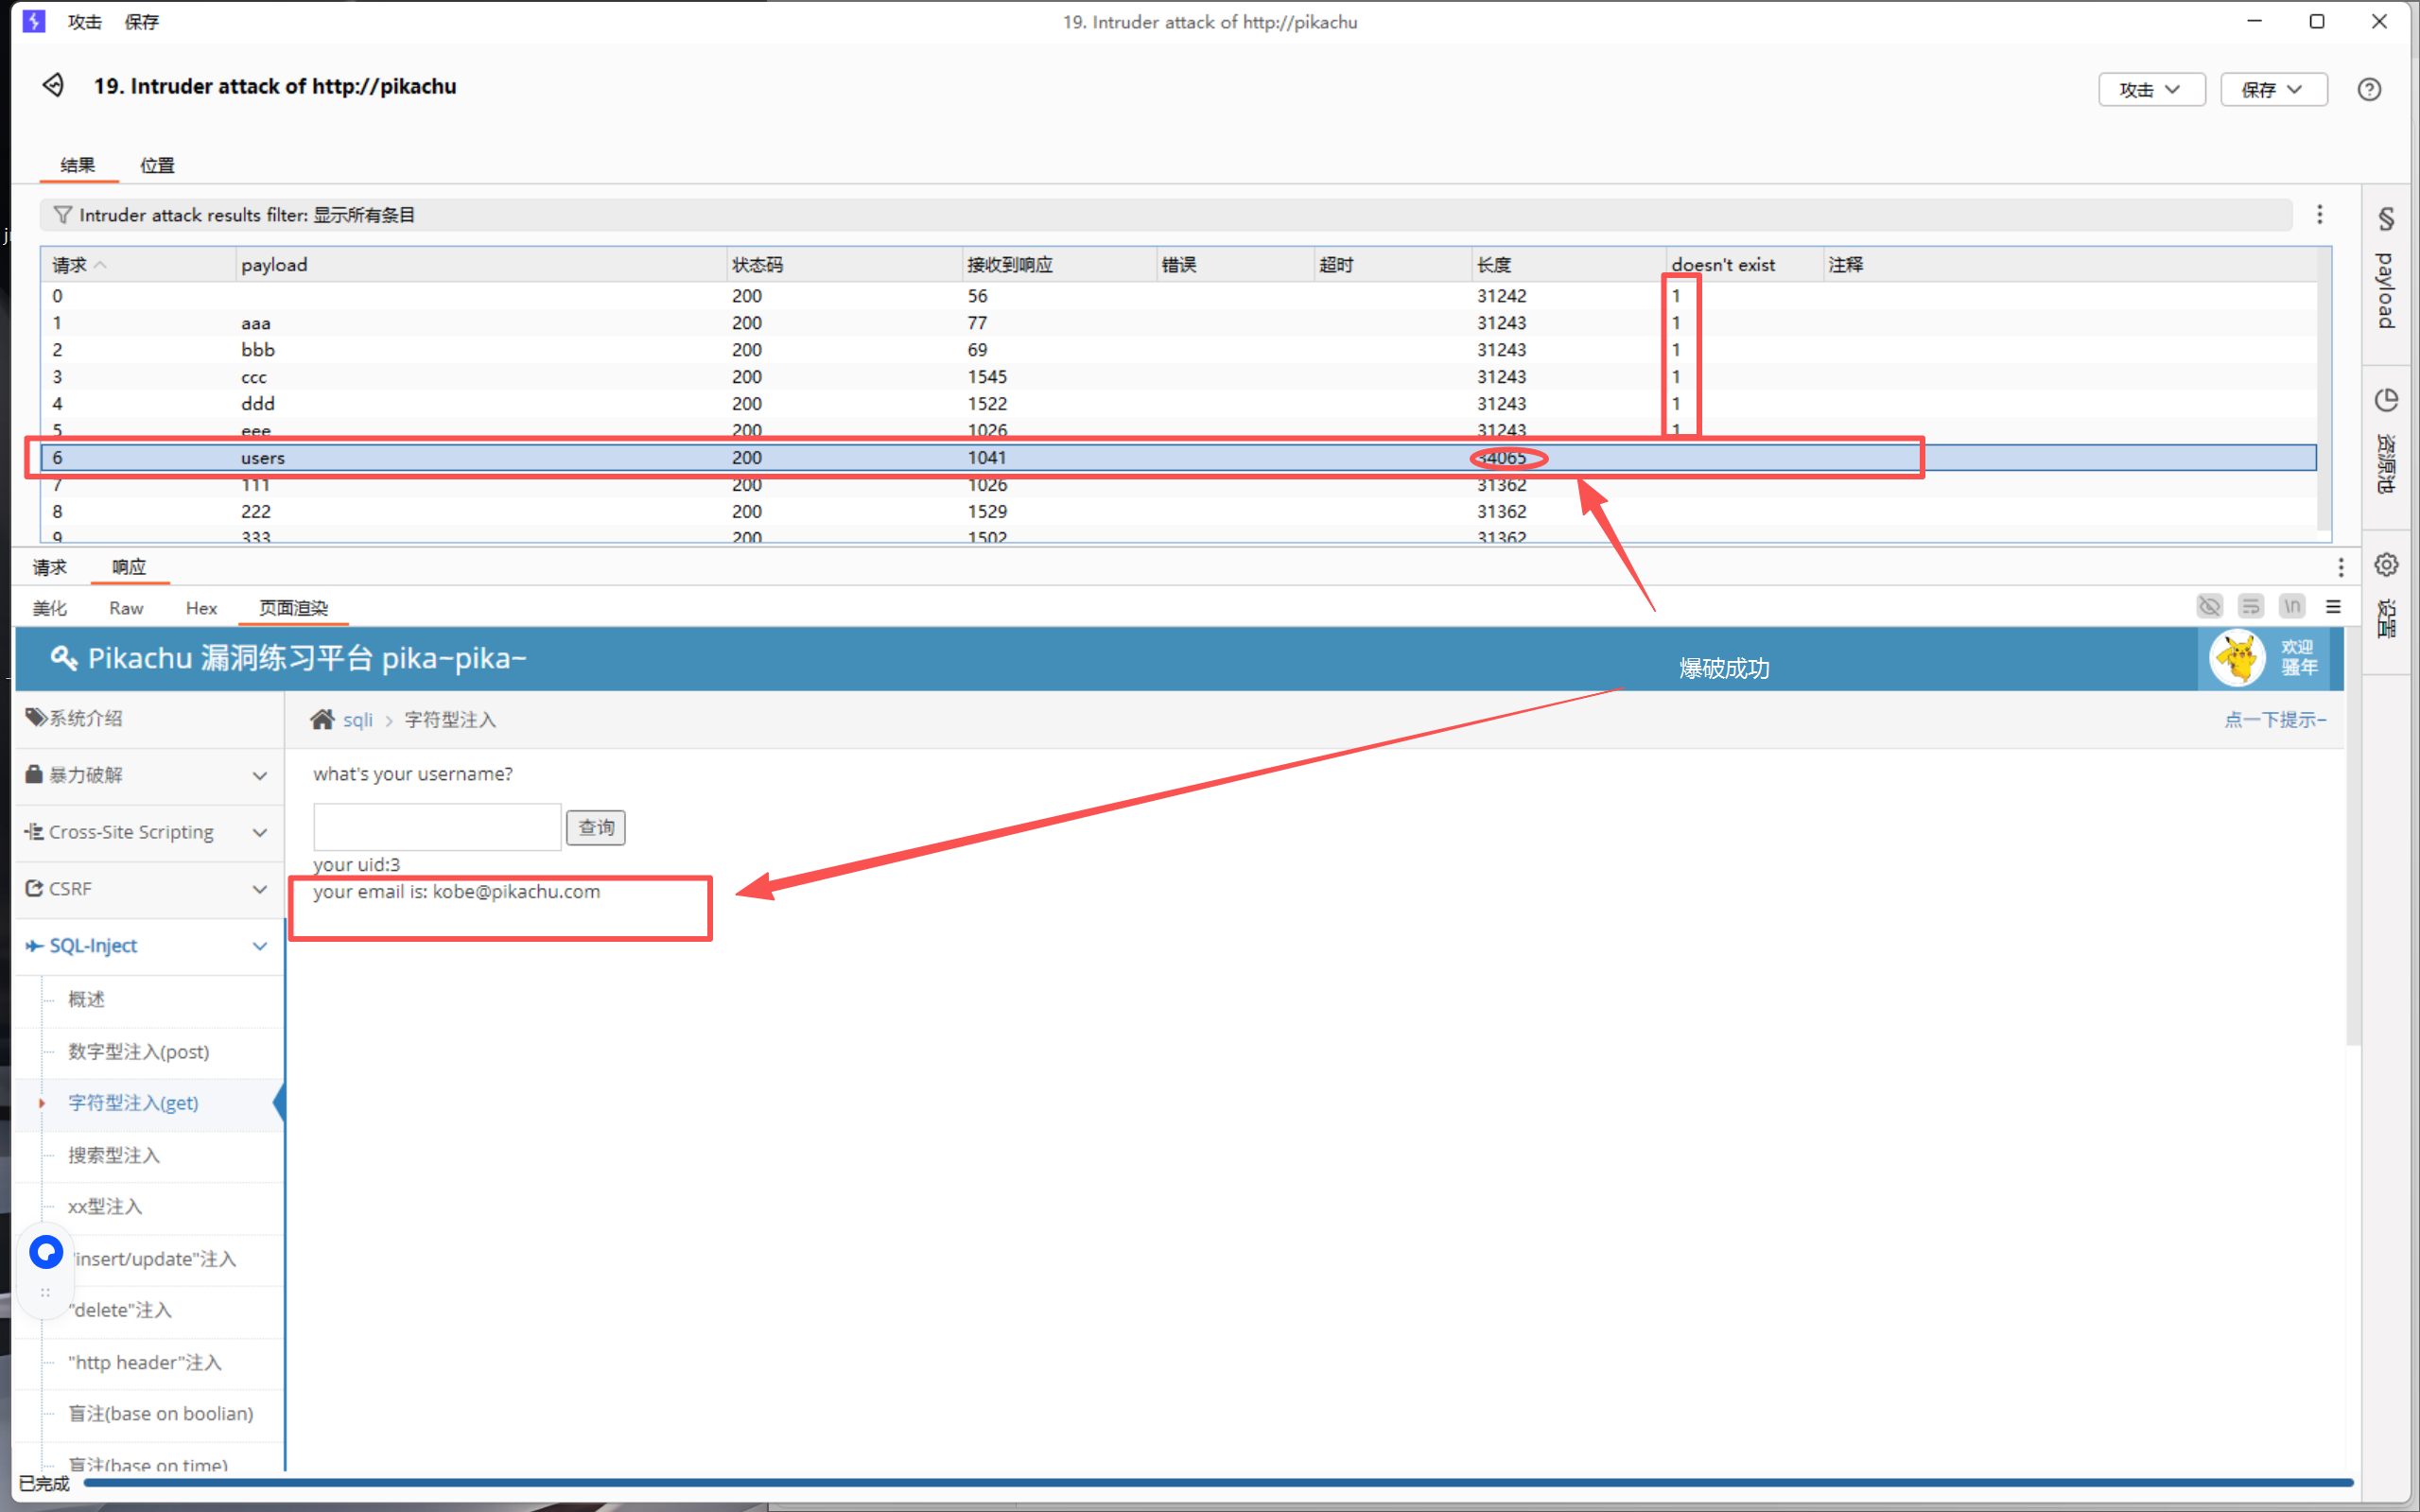This screenshot has width=2420, height=1512.
Task: Click the back arrow icon beside attack title
Action: click(53, 86)
